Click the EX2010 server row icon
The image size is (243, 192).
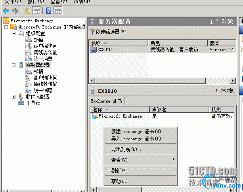[94, 49]
